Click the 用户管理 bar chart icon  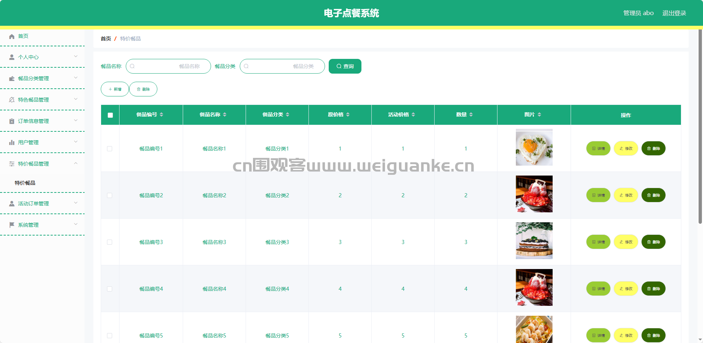click(12, 143)
